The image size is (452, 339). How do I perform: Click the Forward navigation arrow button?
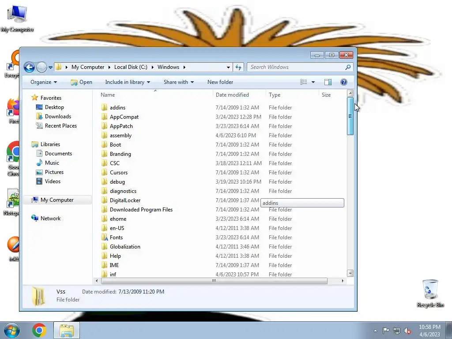[x=42, y=67]
